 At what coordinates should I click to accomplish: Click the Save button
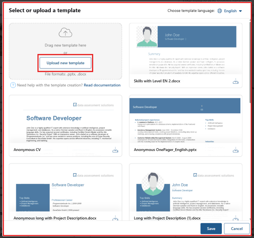click(211, 229)
